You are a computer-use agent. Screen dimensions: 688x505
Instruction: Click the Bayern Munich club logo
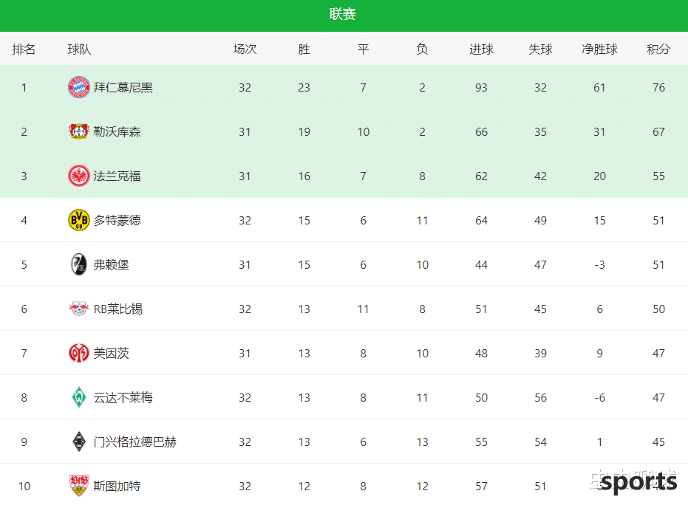click(x=79, y=87)
